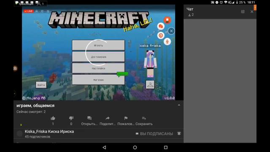
Task: Click the 45 подписчиков text
Action: click(x=38, y=137)
